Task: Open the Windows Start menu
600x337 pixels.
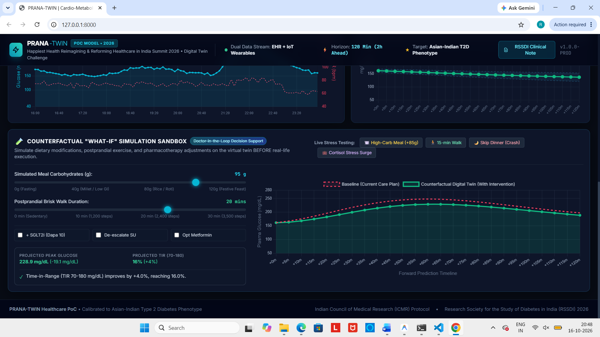Action: (x=144, y=328)
